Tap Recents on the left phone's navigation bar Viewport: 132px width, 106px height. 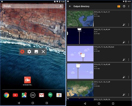pyautogui.click(x=47, y=103)
